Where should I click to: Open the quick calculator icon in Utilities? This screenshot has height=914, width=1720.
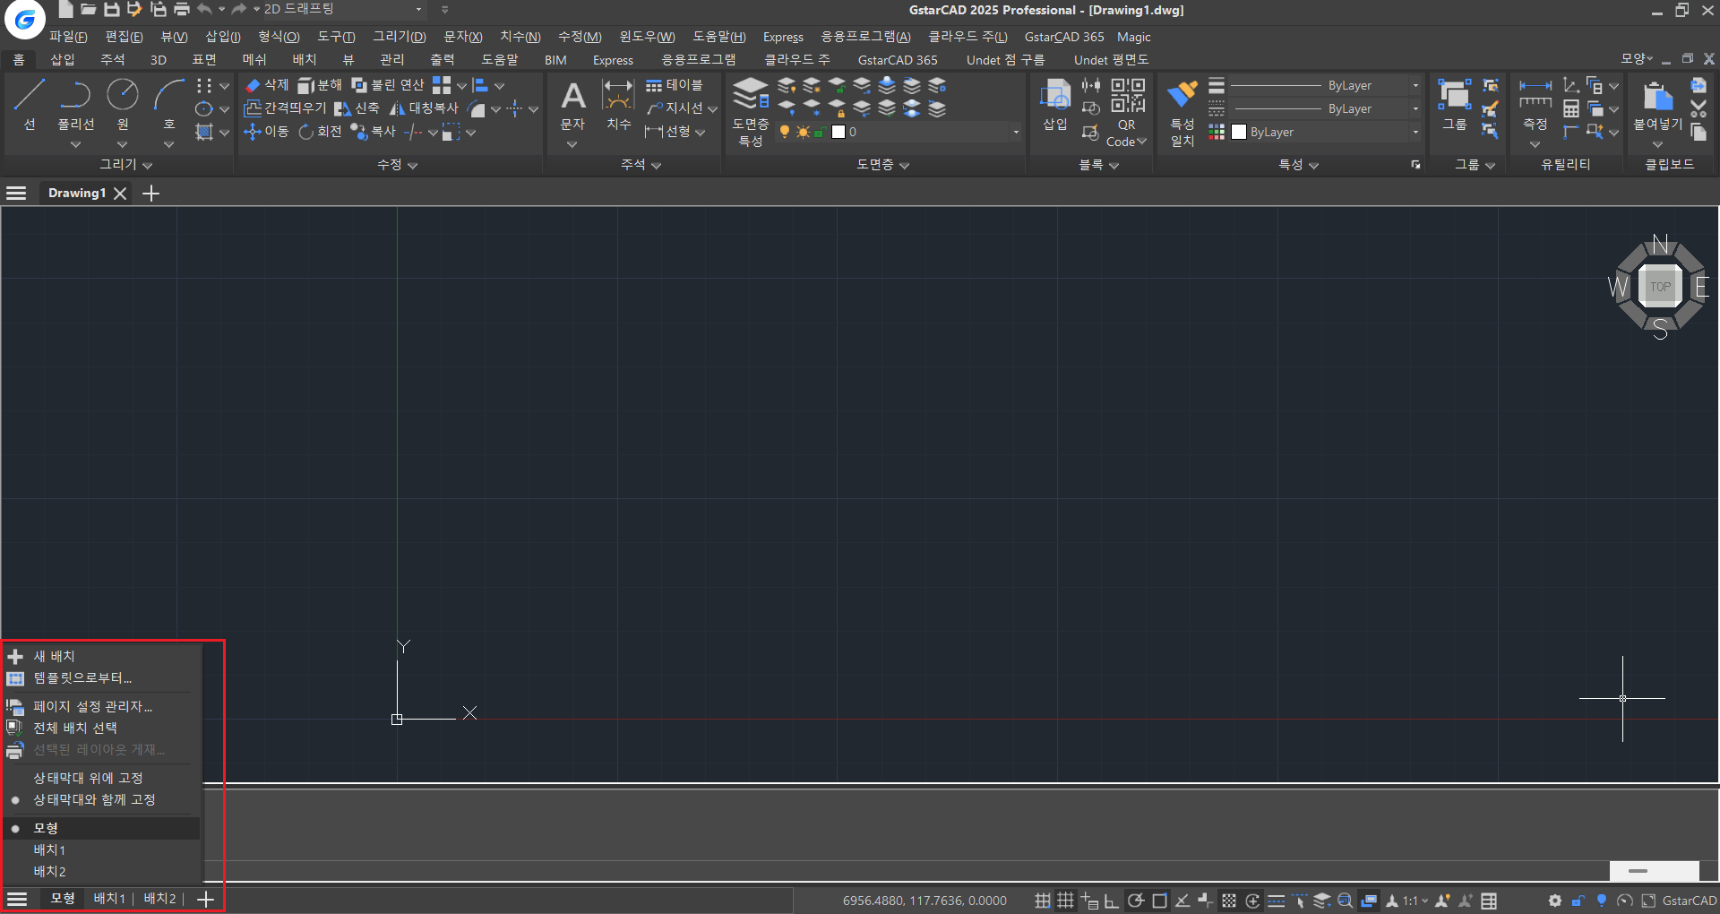pyautogui.click(x=1571, y=108)
